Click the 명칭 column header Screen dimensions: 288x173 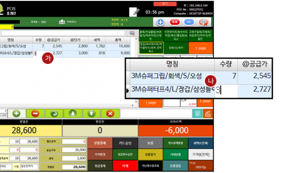click(x=11, y=40)
